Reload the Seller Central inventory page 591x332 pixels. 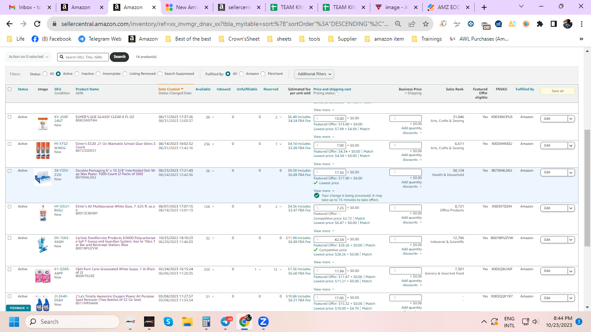[37, 24]
